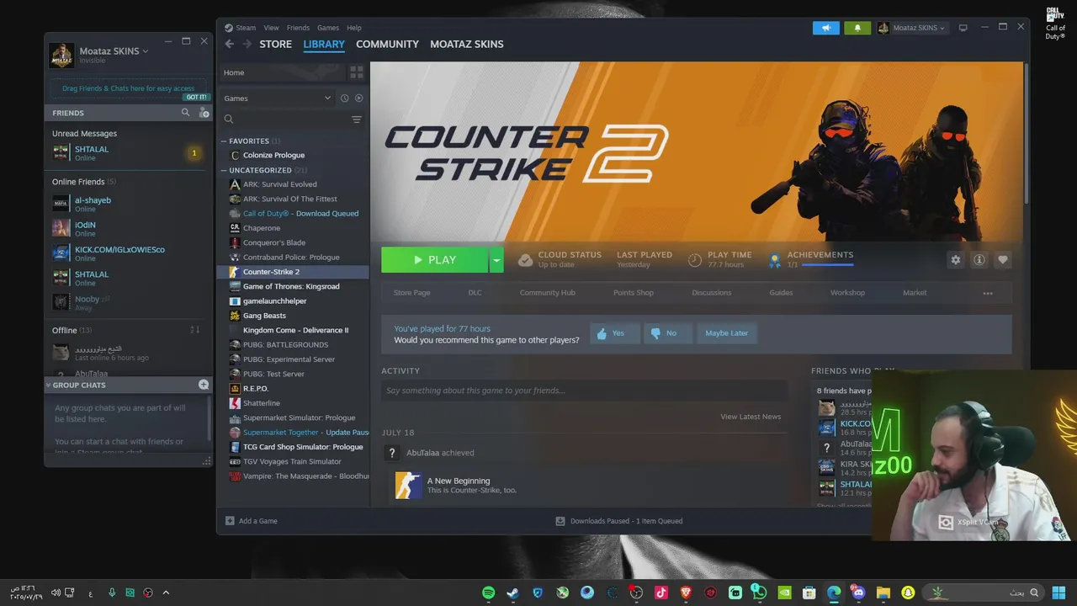Show Counter-Strike 2 game info icon

click(x=979, y=260)
